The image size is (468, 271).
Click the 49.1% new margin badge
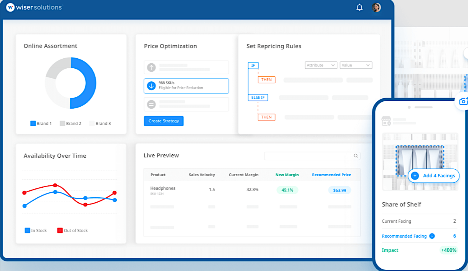click(288, 190)
